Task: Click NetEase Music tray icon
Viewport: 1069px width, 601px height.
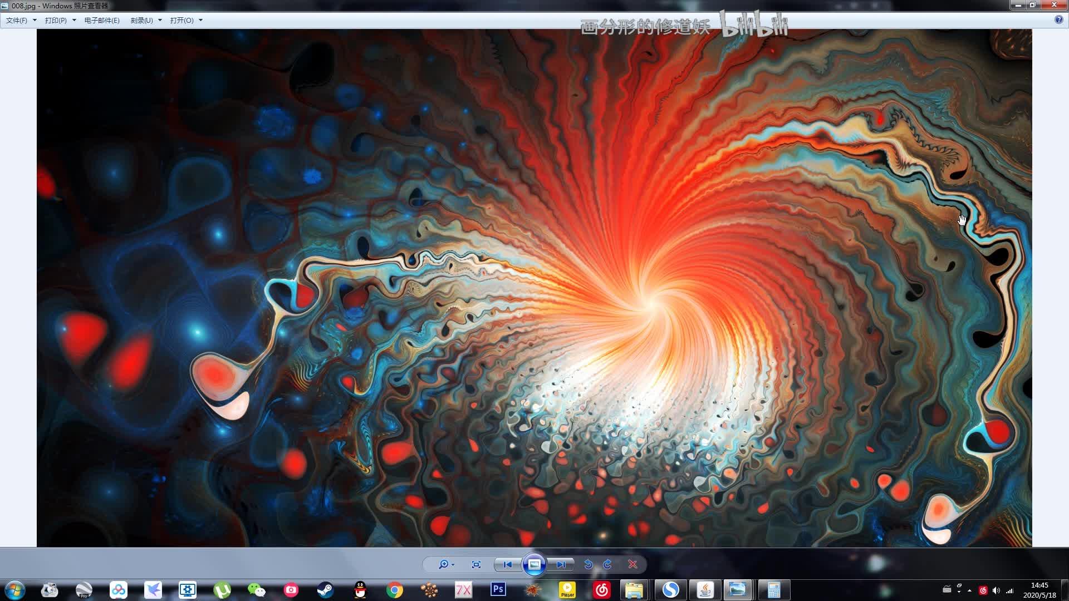Action: pos(983,590)
